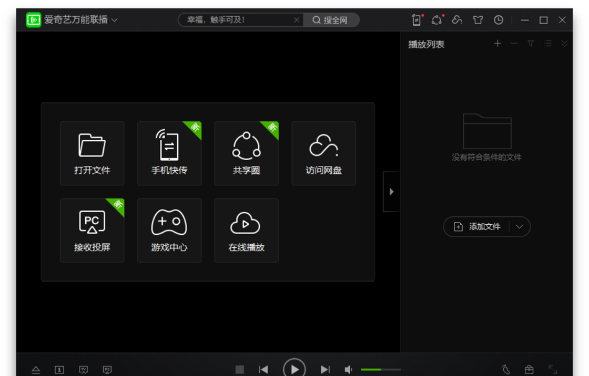The width and height of the screenshot is (589, 376).
Task: Open the 游戏中心 game center
Action: pyautogui.click(x=169, y=230)
